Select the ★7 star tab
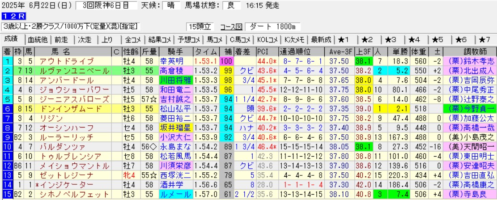 click(484, 39)
